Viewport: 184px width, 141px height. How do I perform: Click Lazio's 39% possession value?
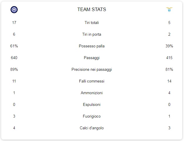coord(169,46)
